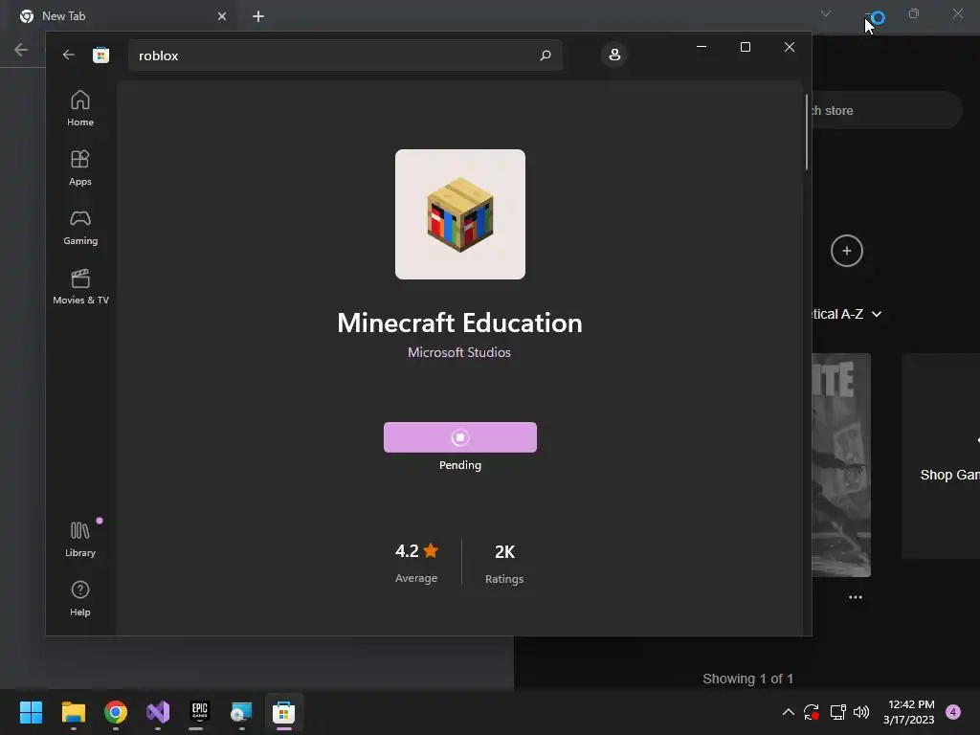Click browser back arrow behind Store window
This screenshot has height=735, width=980.
[21, 50]
